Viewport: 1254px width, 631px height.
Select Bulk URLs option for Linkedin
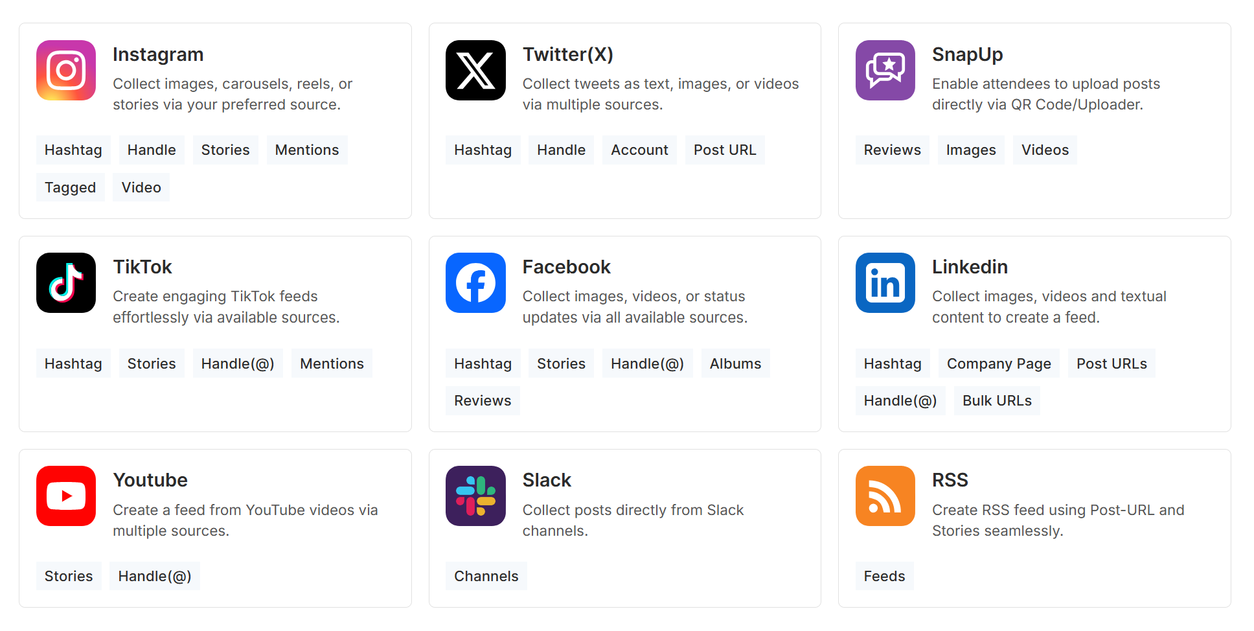(x=997, y=400)
